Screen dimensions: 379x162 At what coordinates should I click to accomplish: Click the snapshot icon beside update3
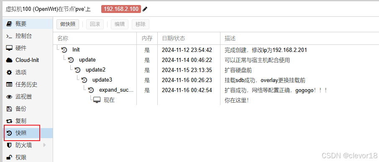tap(84, 80)
